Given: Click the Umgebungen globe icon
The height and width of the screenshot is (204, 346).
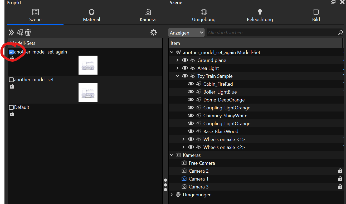Looking at the screenshot, I should [x=178, y=195].
